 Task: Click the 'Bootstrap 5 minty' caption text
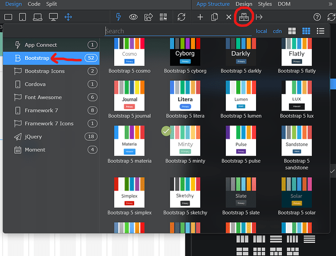tap(185, 161)
